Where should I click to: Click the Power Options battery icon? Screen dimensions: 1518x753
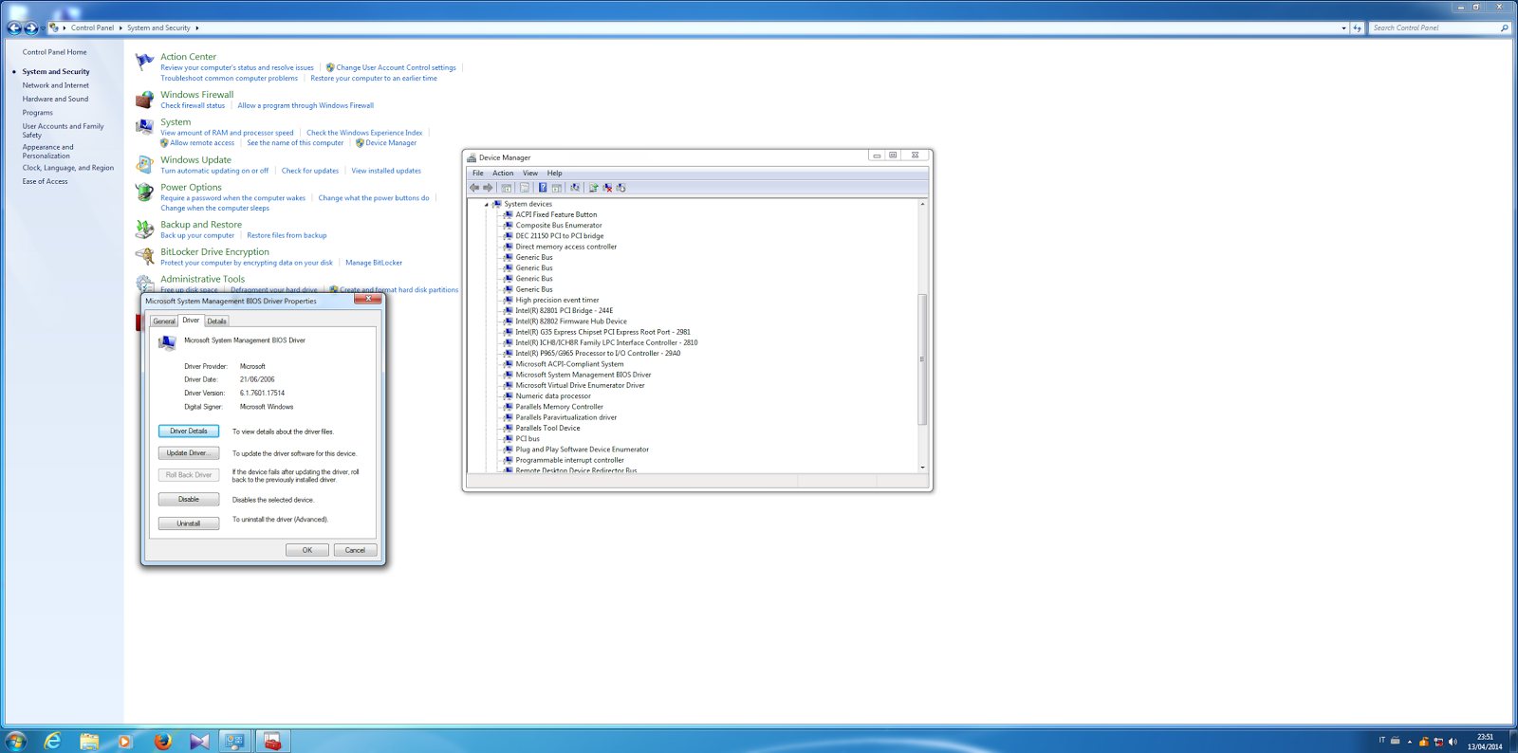click(144, 193)
